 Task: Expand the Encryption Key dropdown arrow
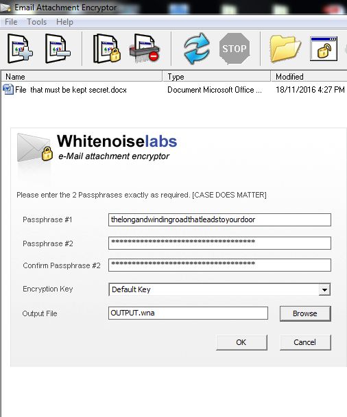(324, 289)
